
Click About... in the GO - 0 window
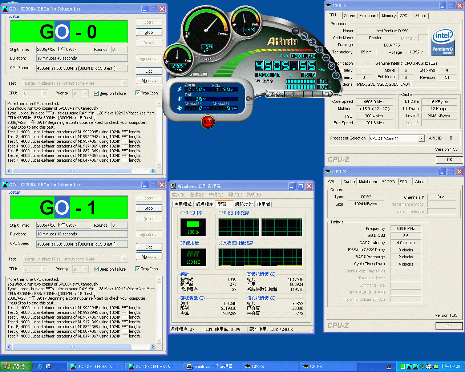149,81
